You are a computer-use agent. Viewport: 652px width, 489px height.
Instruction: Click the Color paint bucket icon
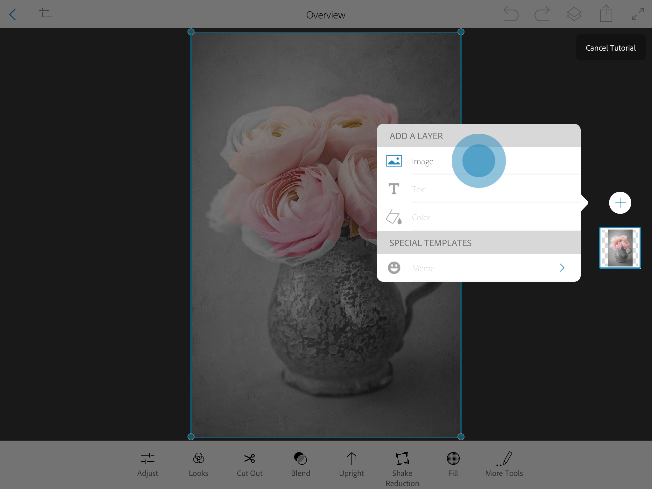click(394, 217)
